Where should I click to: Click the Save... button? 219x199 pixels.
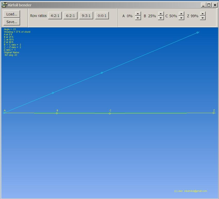click(12, 22)
